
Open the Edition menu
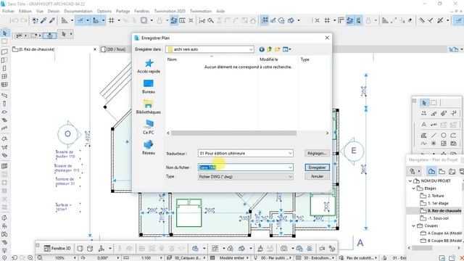25,11
